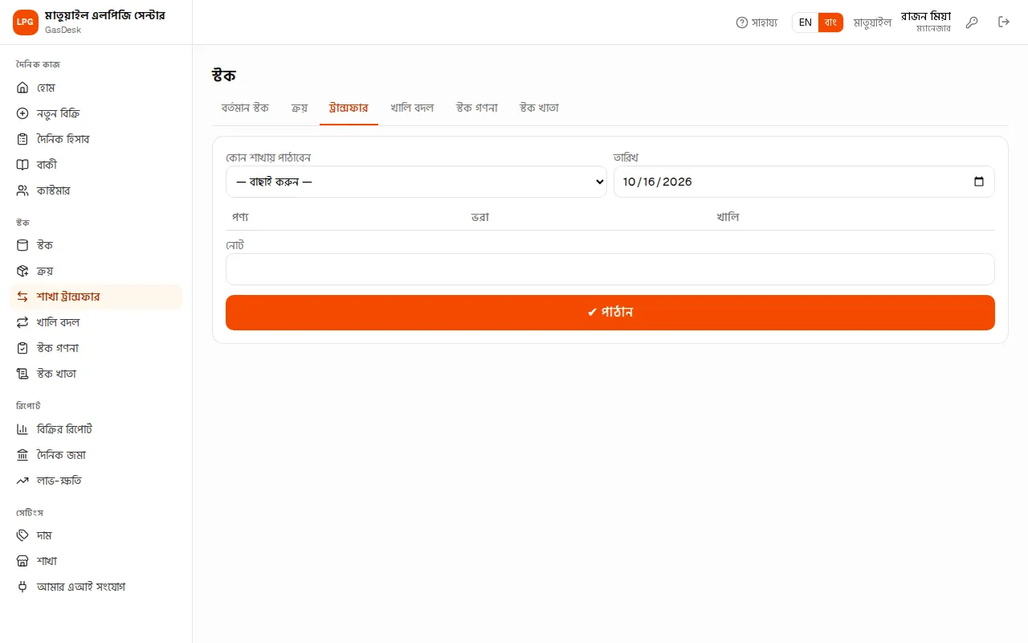Open স্টক গণনা in sidebar
Screen dimensions: 1028x643
(x=96, y=348)
